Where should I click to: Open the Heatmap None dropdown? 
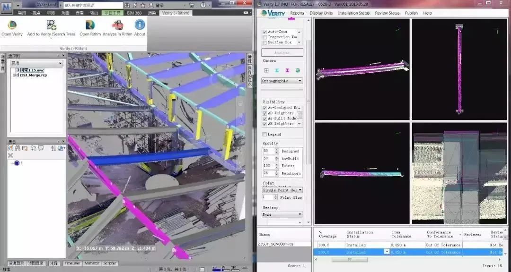tap(282, 214)
